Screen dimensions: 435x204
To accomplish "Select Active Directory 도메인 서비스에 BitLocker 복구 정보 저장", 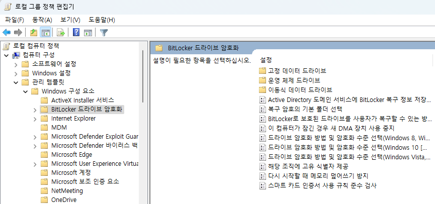I will pos(350,99).
